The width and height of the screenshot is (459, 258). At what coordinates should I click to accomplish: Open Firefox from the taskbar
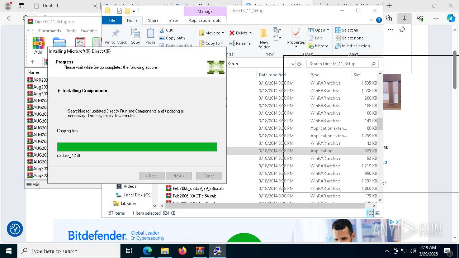click(183, 251)
